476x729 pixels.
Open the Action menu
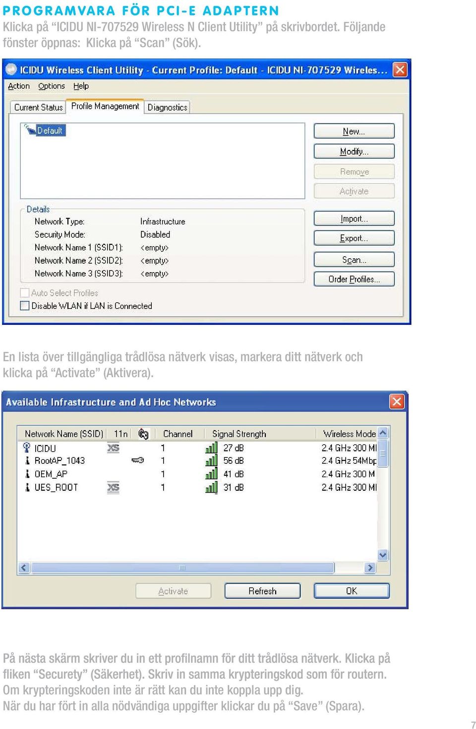pos(19,86)
